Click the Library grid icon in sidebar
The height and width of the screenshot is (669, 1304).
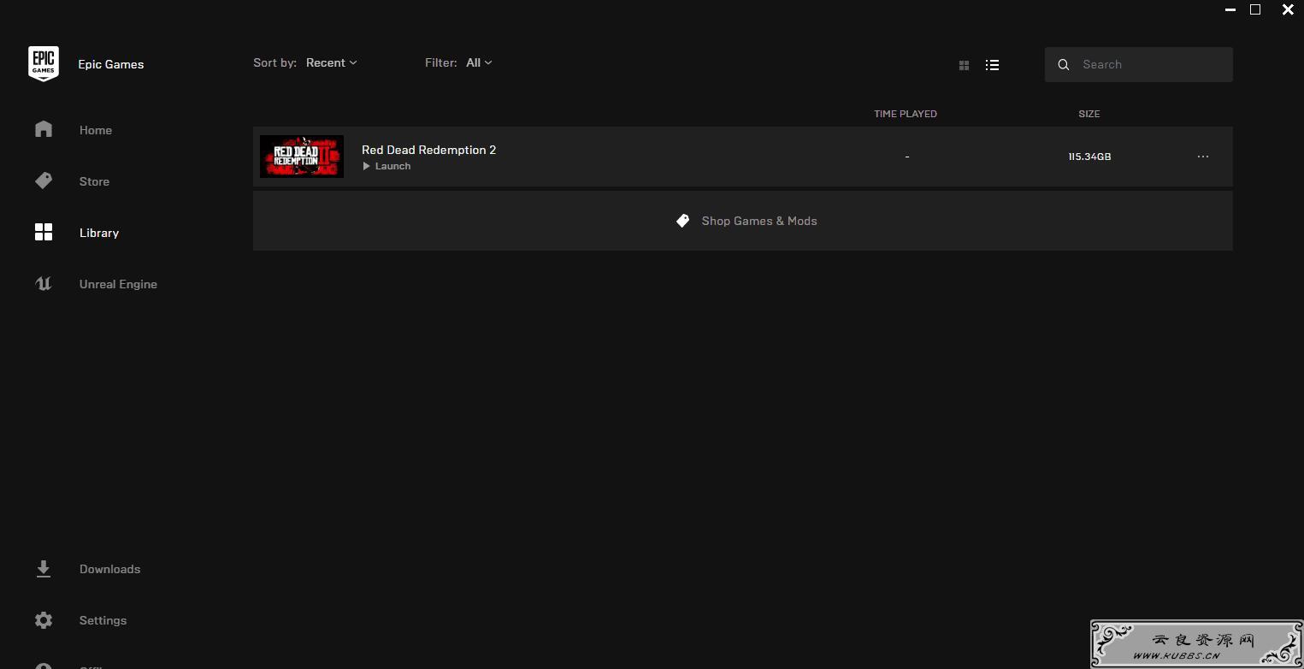[x=44, y=232]
